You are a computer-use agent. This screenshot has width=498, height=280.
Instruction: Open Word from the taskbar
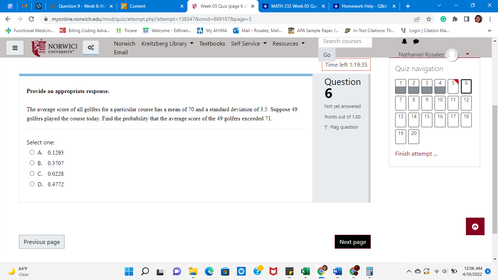(337, 271)
